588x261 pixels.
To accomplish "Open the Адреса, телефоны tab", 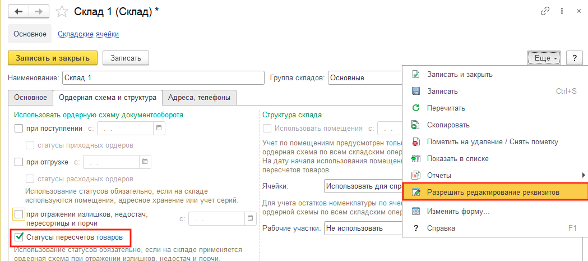I will click(199, 98).
